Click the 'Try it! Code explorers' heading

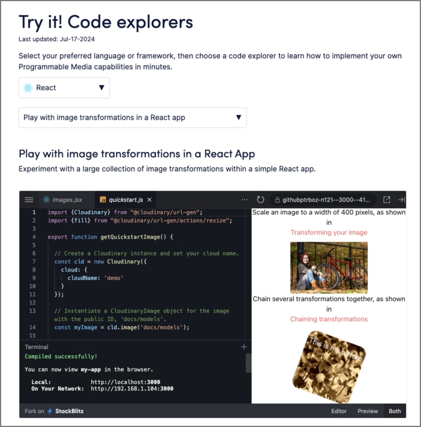[106, 22]
